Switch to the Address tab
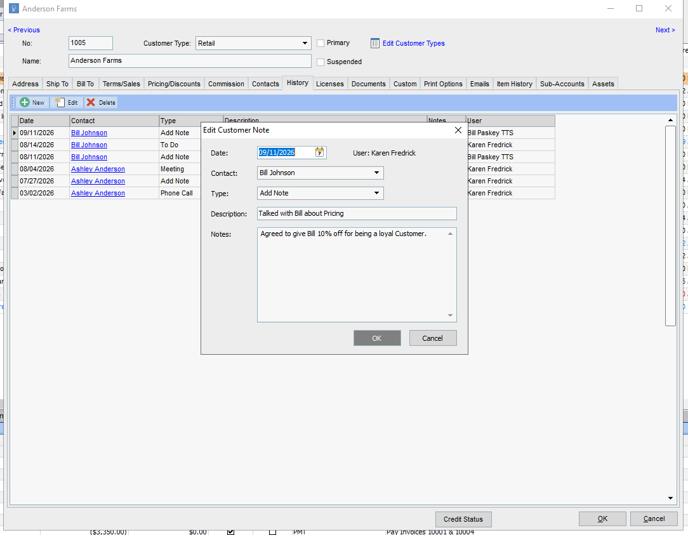The image size is (688, 535). 25,84
